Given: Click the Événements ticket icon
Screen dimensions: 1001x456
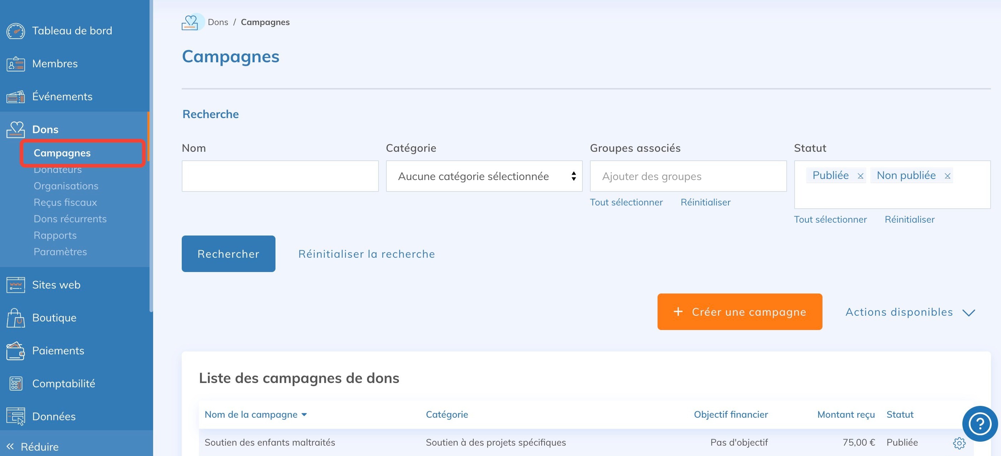Looking at the screenshot, I should tap(15, 96).
